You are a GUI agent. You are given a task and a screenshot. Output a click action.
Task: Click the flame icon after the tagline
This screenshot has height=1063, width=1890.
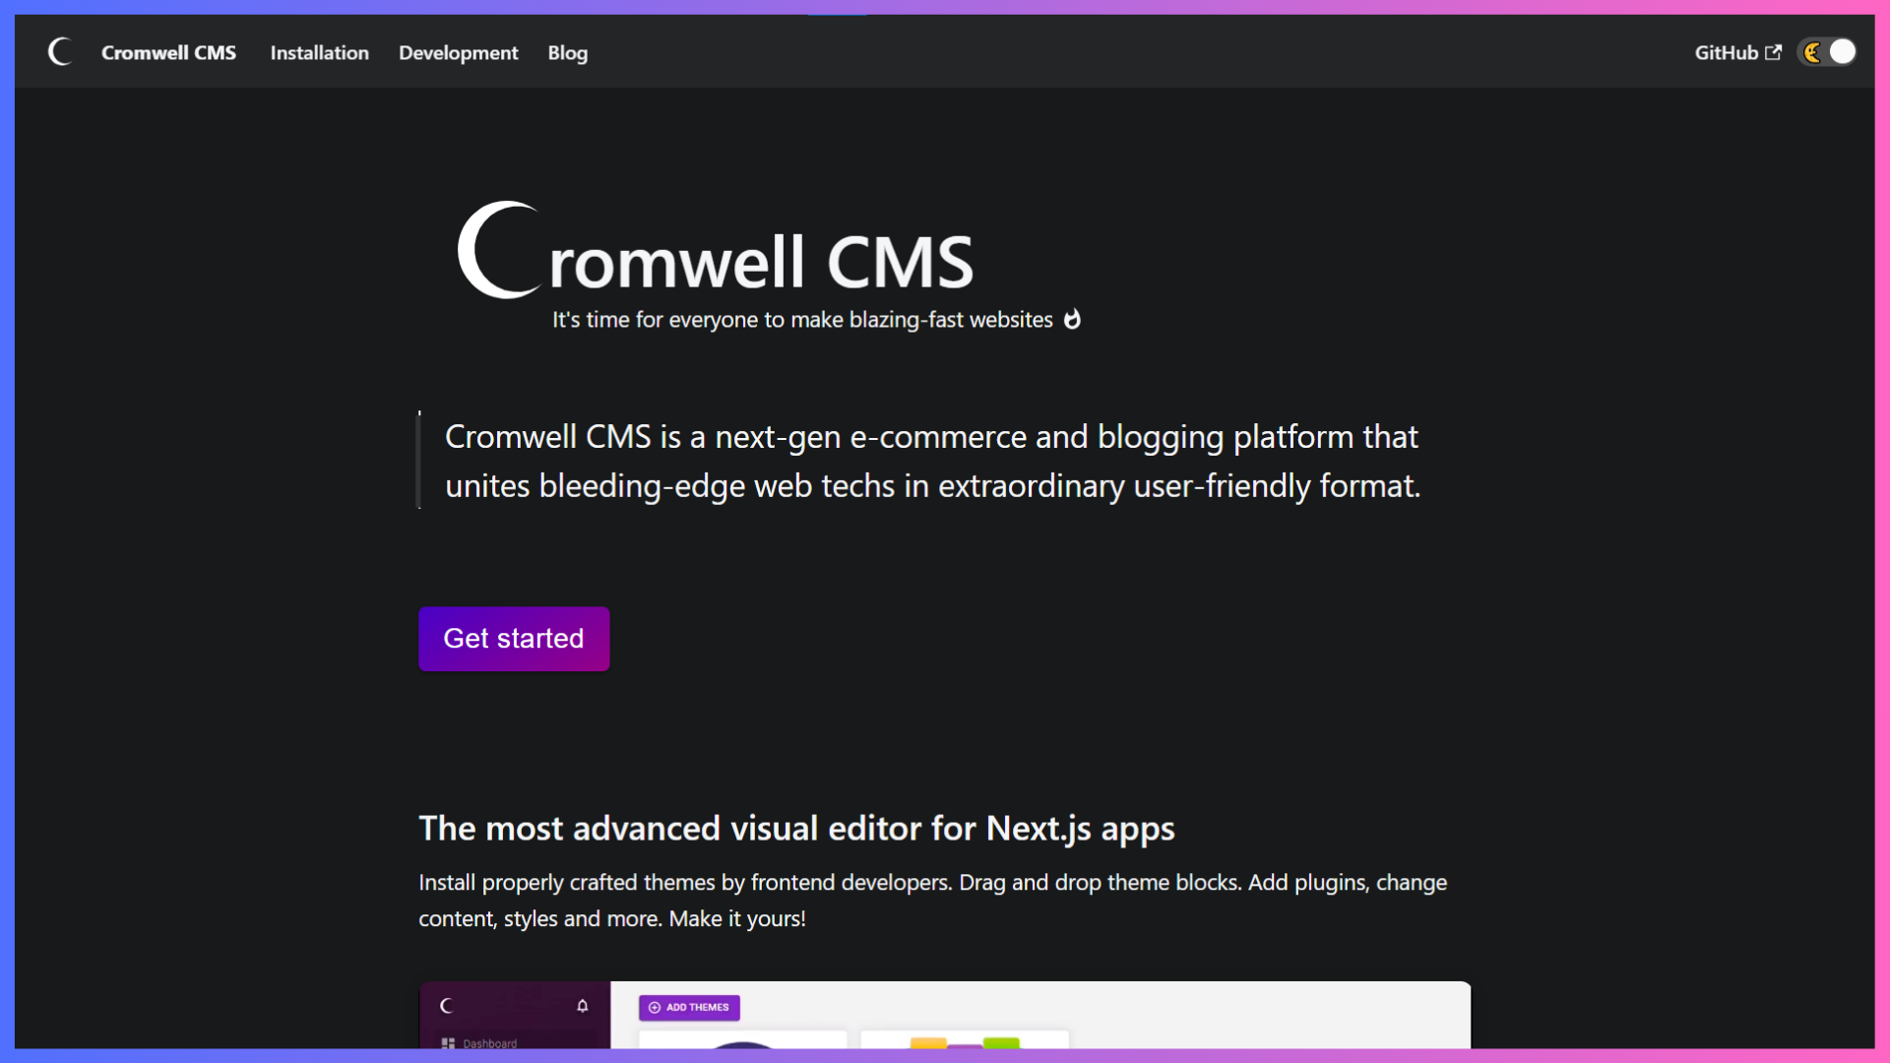[1072, 319]
